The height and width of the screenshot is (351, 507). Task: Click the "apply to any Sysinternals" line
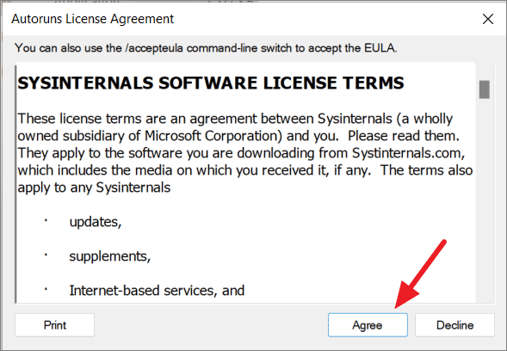click(94, 188)
